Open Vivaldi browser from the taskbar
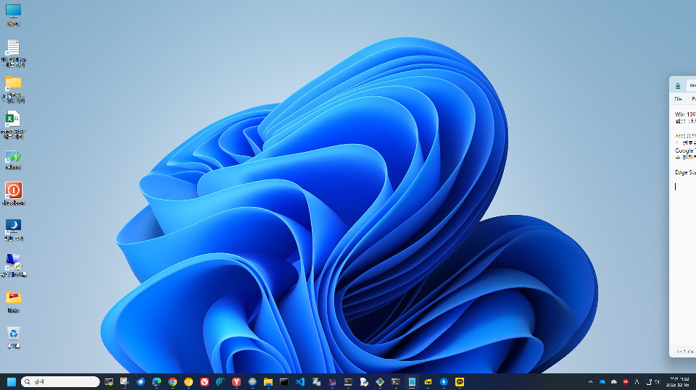 204,381
